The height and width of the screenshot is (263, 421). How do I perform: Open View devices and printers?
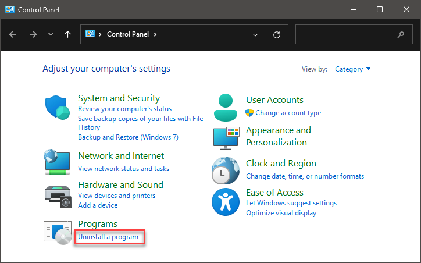point(116,196)
